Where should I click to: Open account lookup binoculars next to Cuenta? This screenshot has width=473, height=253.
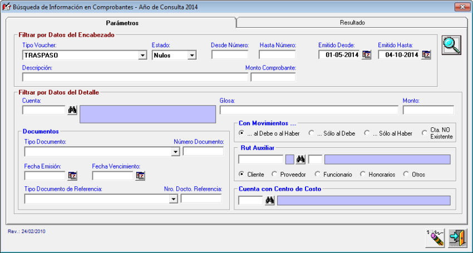point(72,110)
